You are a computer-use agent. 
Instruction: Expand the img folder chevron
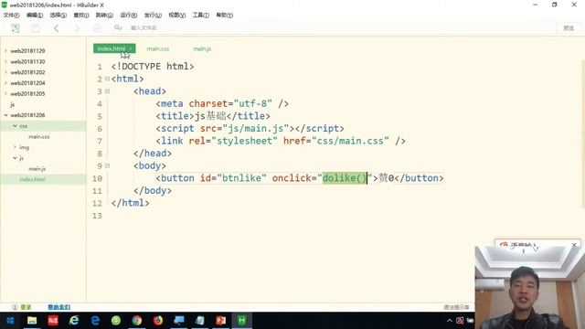[15, 147]
